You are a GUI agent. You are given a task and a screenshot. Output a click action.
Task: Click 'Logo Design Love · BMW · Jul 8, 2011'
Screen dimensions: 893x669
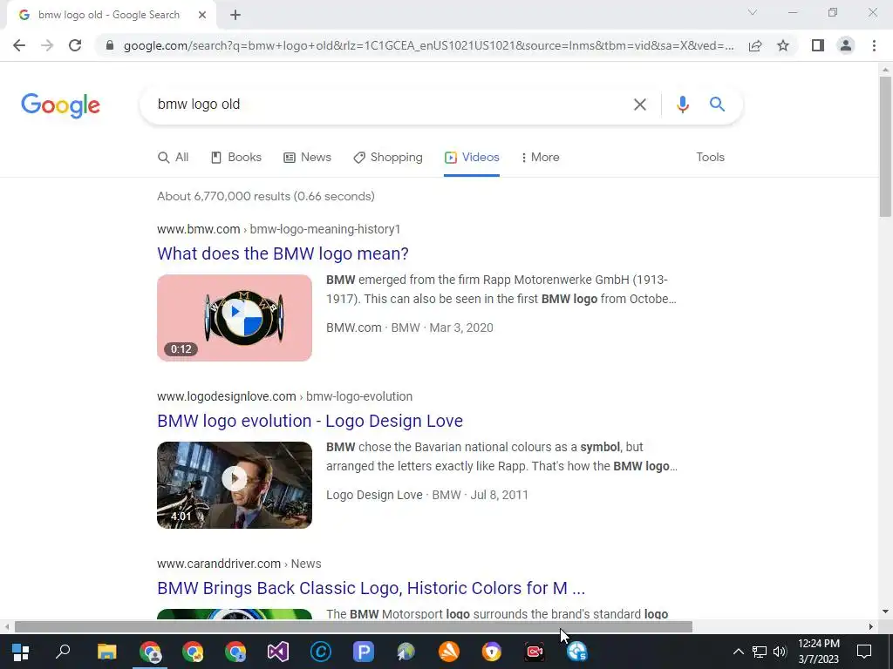[x=427, y=495]
